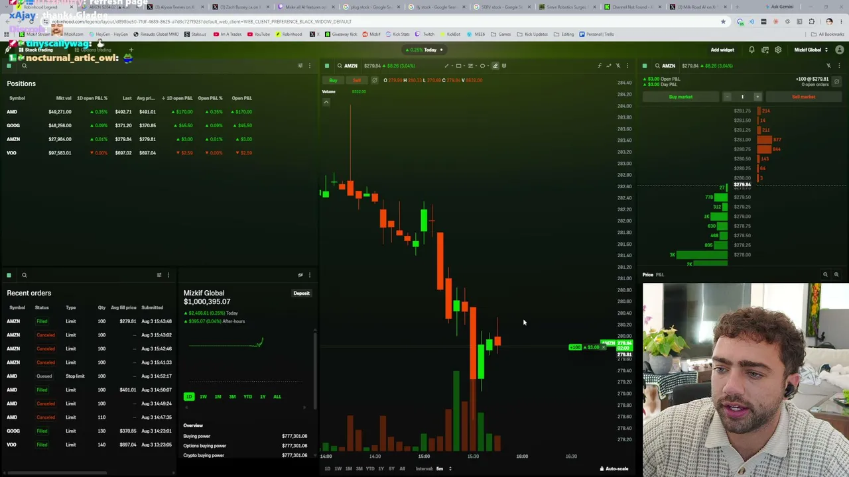This screenshot has width=849, height=477.
Task: Open the chart indicators function icon
Action: tap(599, 66)
